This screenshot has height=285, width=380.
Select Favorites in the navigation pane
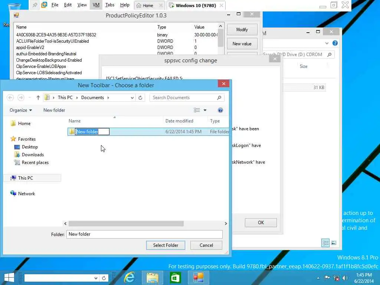coord(27,139)
